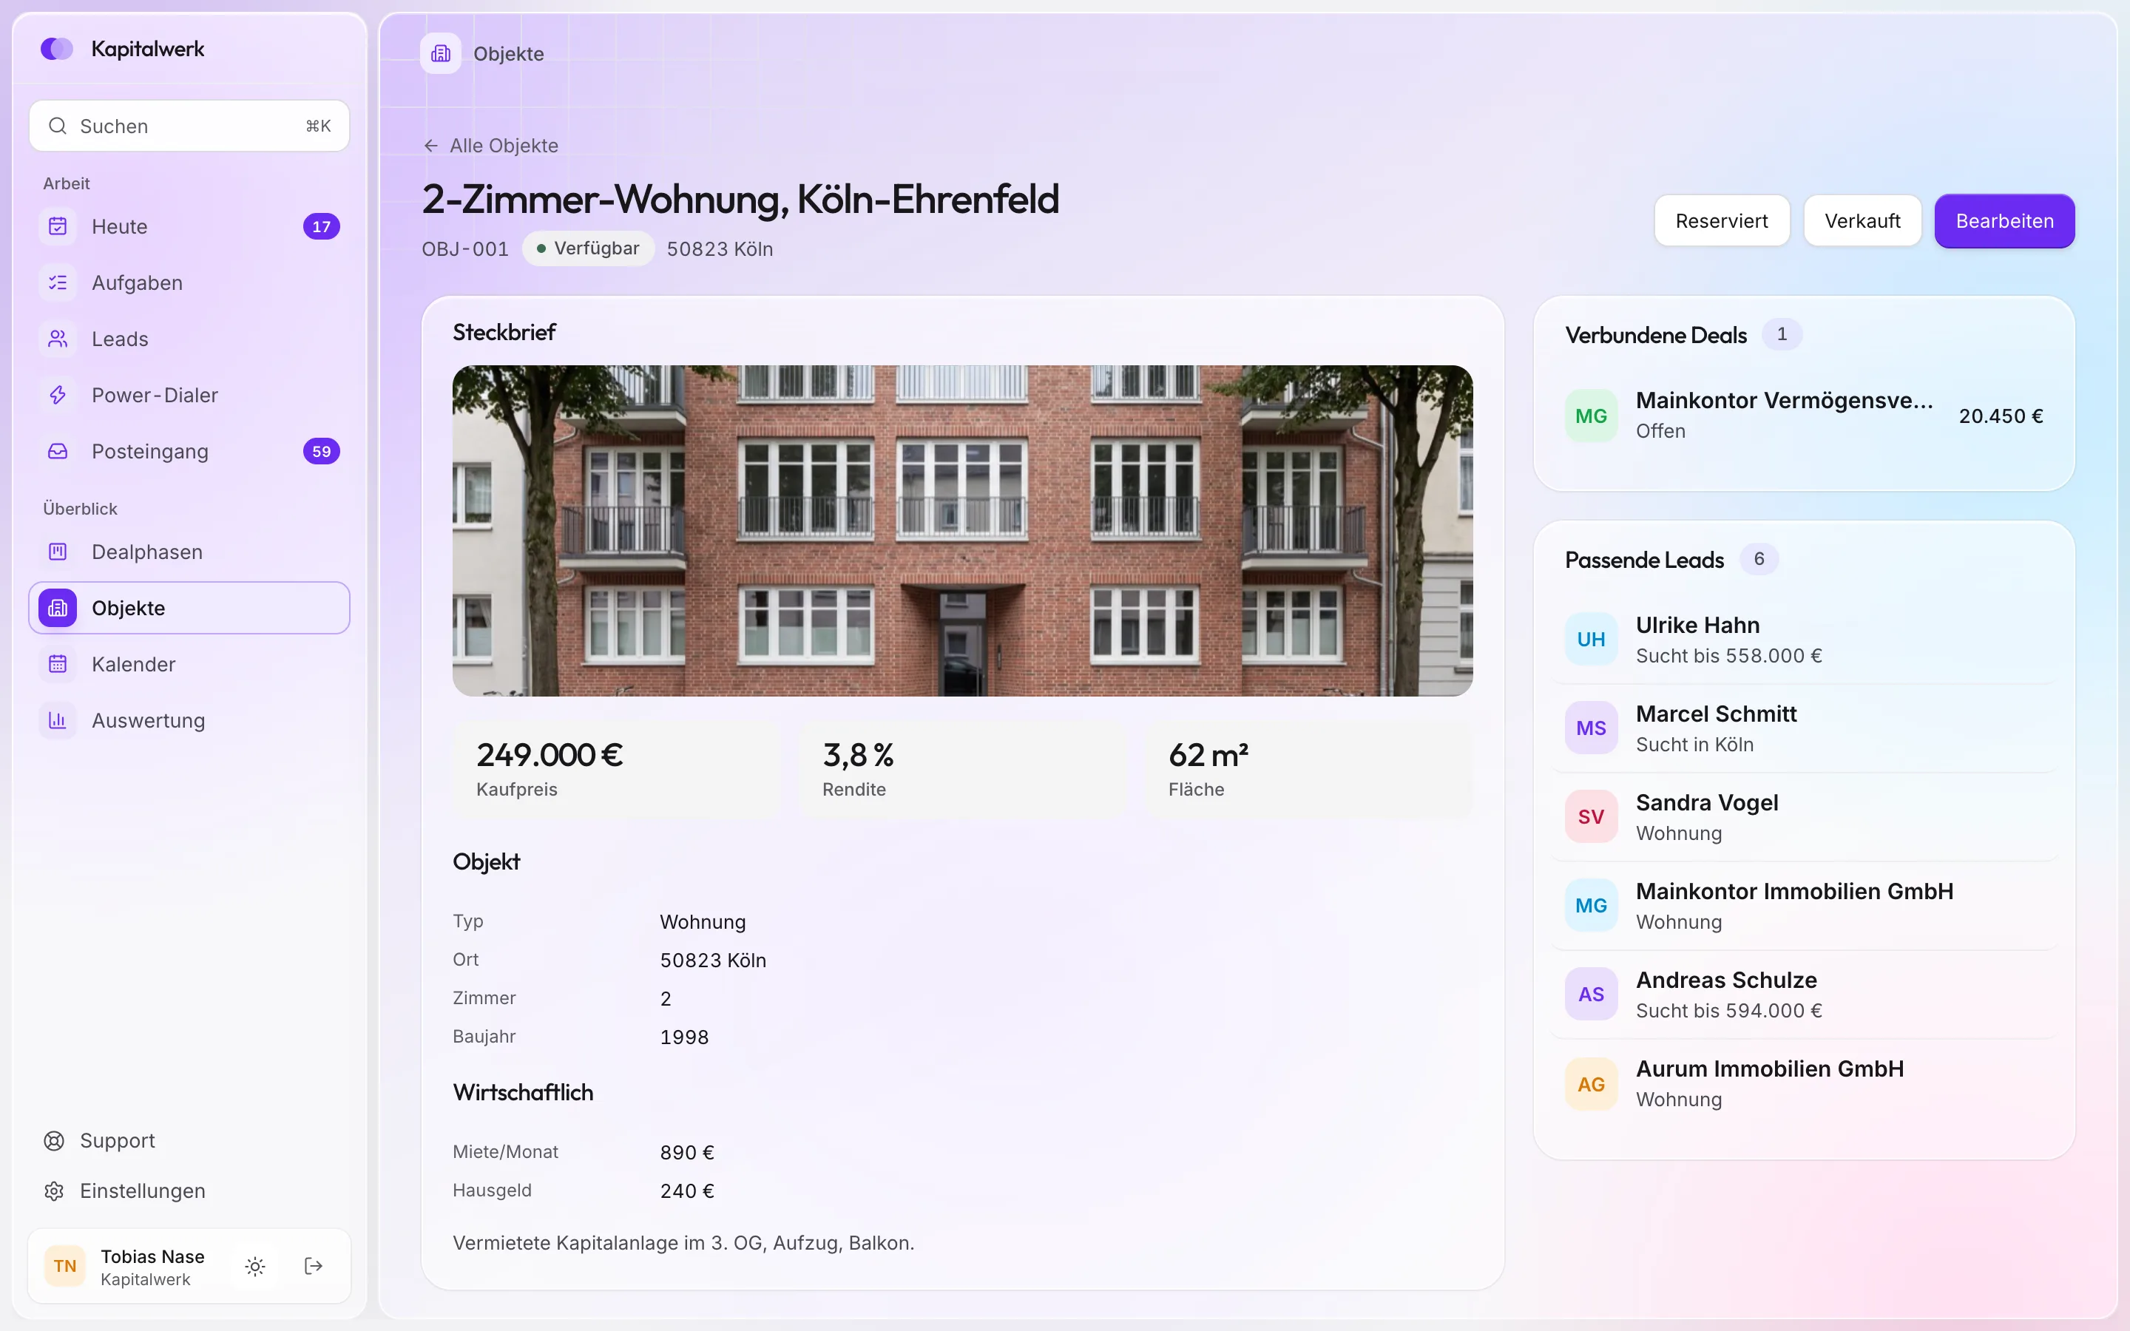Click the Verfügbar status badge
The height and width of the screenshot is (1331, 2130).
588,248
